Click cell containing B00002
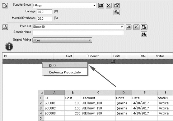The height and width of the screenshot is (121, 173). click(x=54, y=108)
